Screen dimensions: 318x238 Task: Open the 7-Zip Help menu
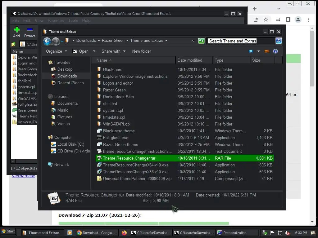(86, 20)
